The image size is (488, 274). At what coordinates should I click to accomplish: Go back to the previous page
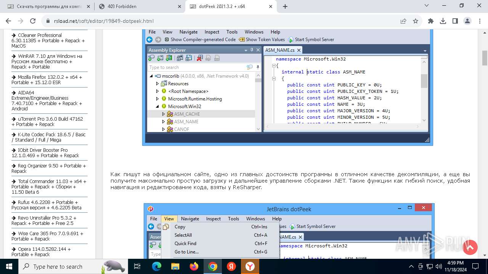click(8, 21)
